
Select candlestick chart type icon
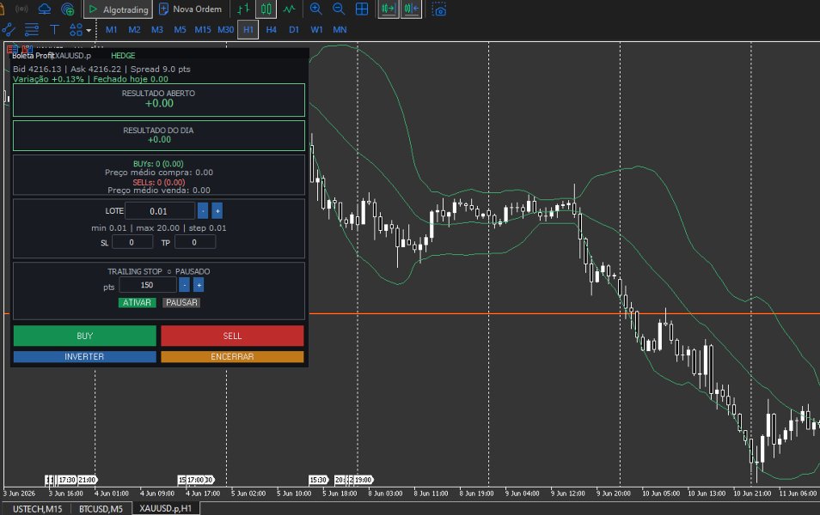click(266, 9)
